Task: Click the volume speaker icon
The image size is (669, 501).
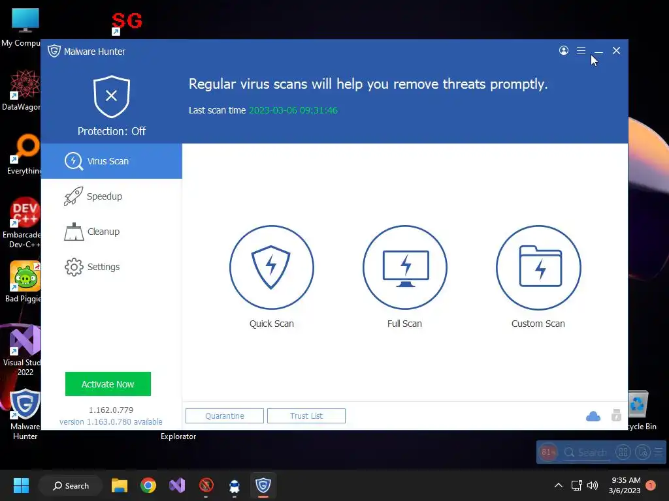Action: (593, 485)
